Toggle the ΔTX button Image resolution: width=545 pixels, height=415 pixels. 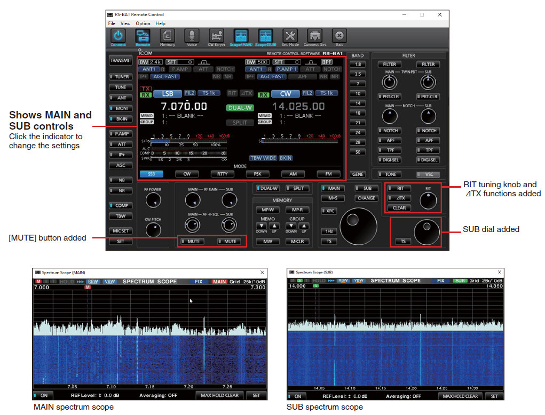[399, 198]
